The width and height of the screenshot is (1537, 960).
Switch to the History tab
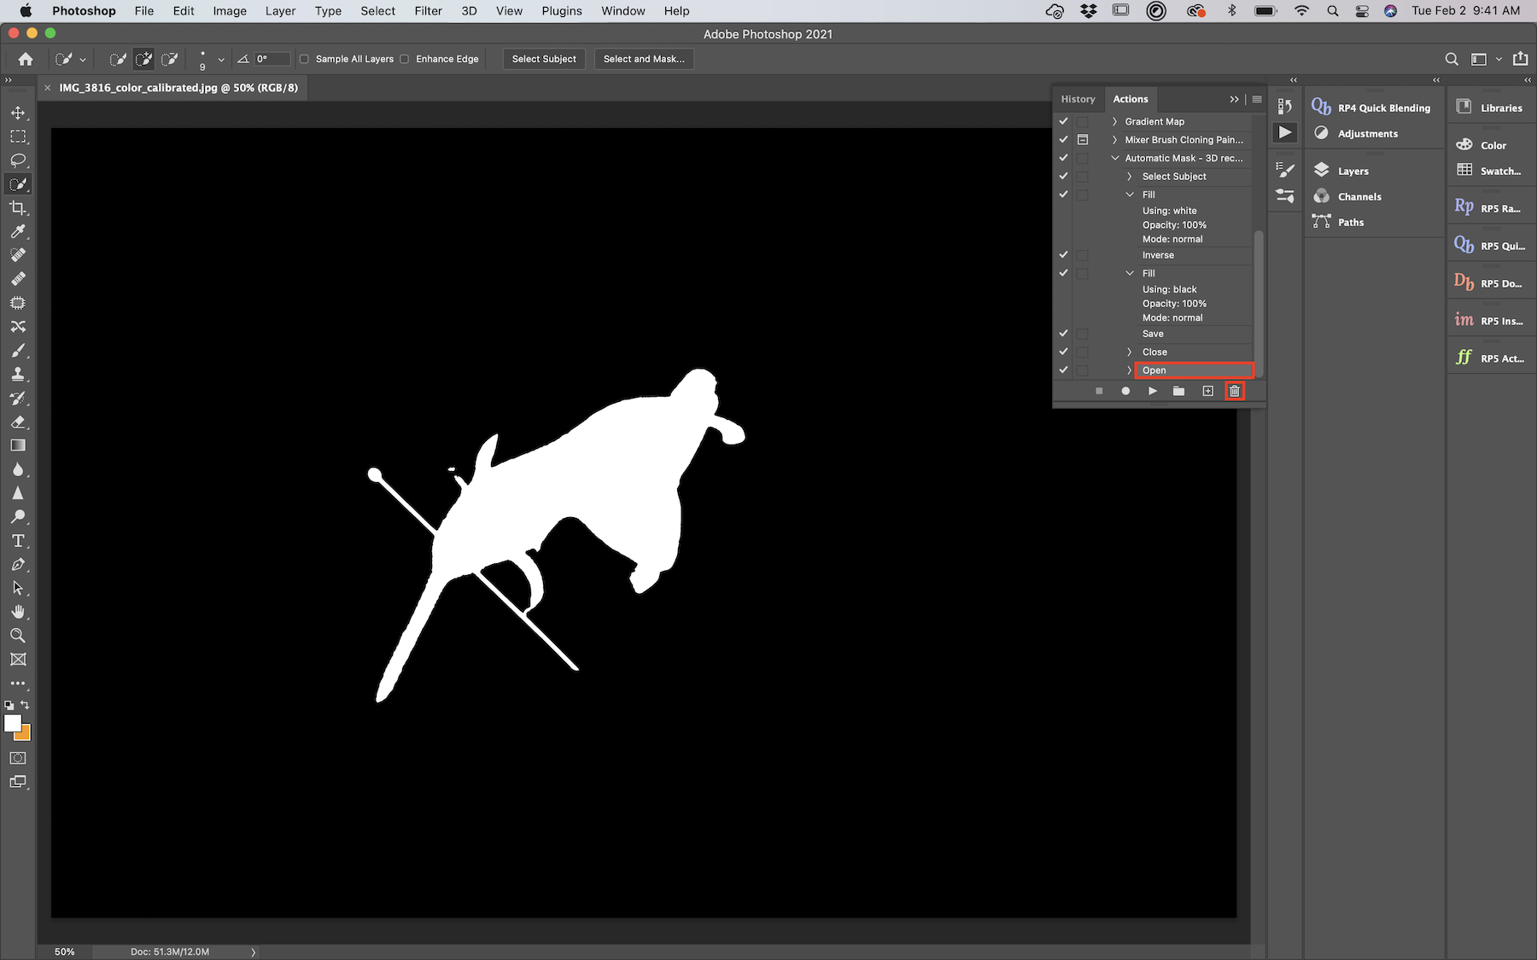coord(1078,99)
